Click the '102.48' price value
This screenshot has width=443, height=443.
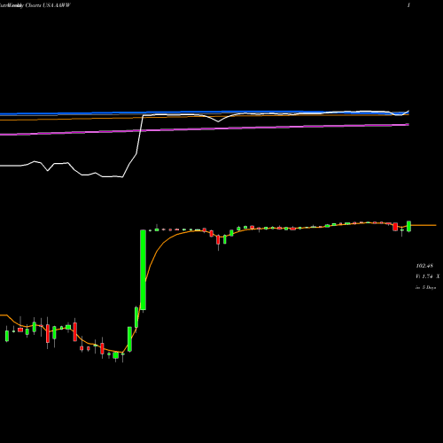[424, 266]
